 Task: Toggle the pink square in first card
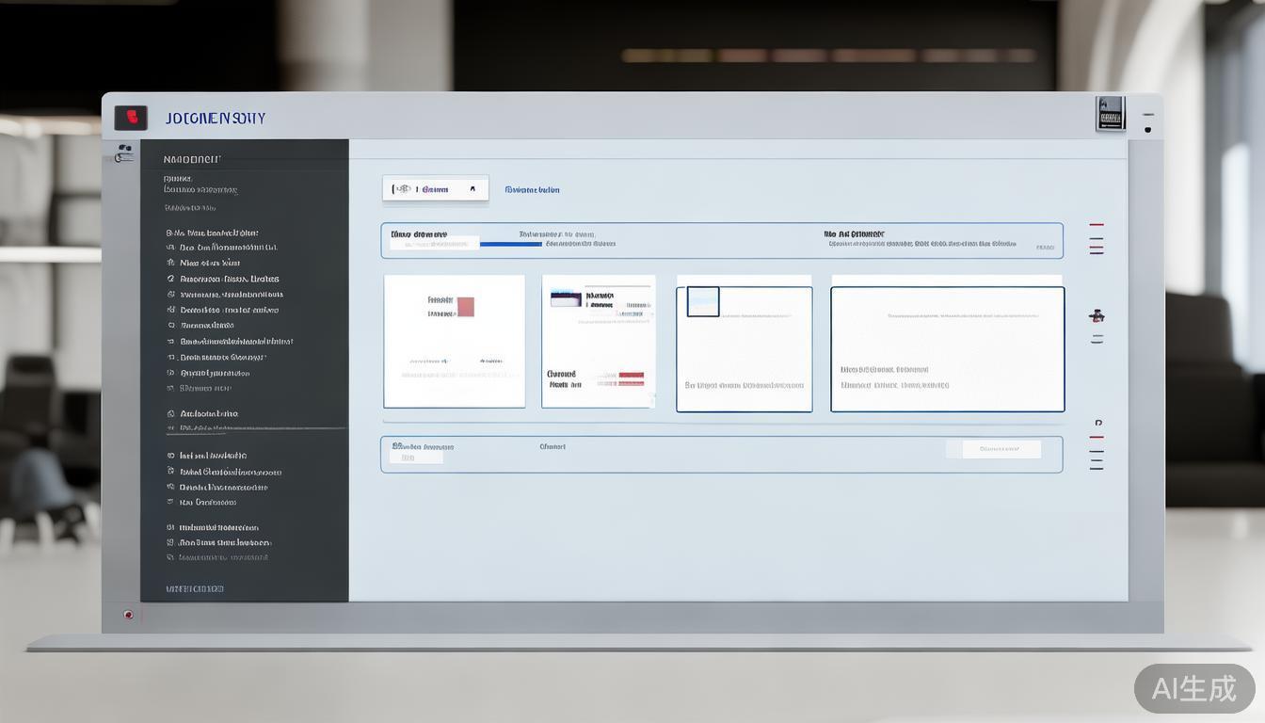(465, 307)
